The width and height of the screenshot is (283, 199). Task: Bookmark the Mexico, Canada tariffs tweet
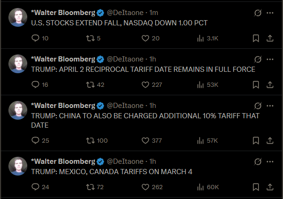255,187
